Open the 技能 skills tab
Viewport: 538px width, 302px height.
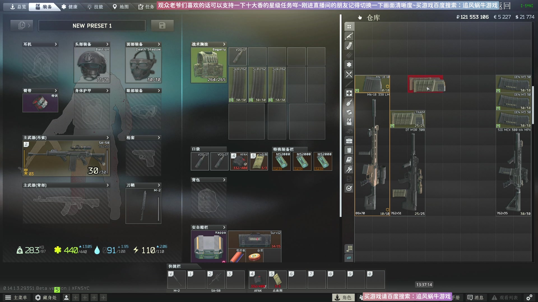[x=95, y=7]
